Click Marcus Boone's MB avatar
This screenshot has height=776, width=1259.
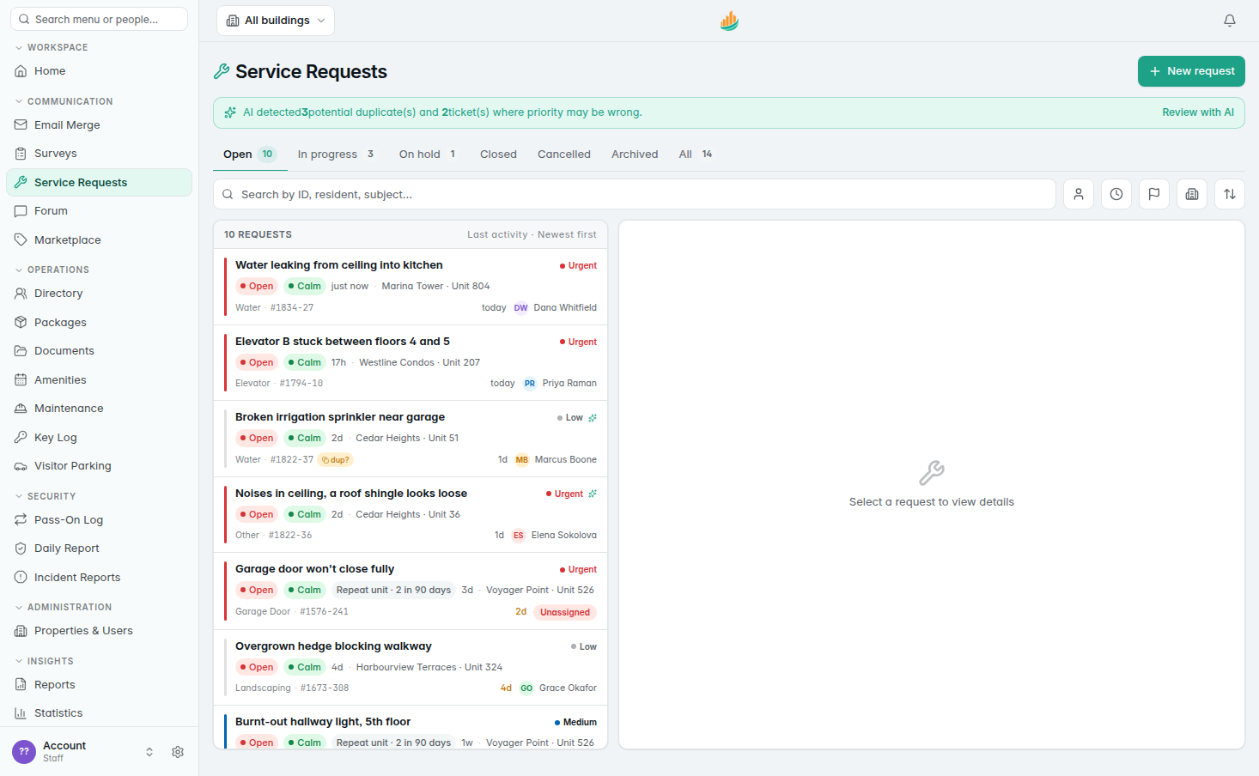pos(522,460)
